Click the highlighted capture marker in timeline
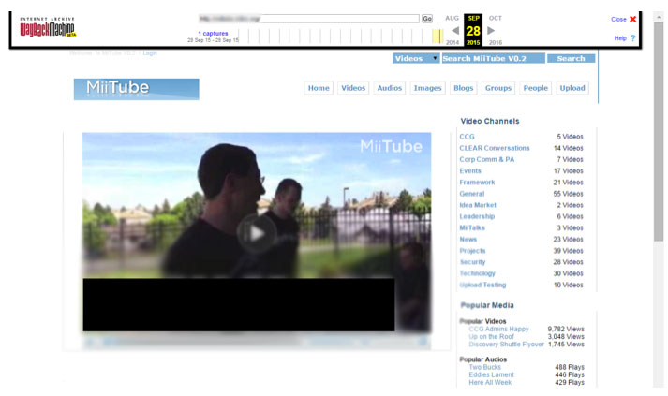The image size is (668, 396). (438, 37)
